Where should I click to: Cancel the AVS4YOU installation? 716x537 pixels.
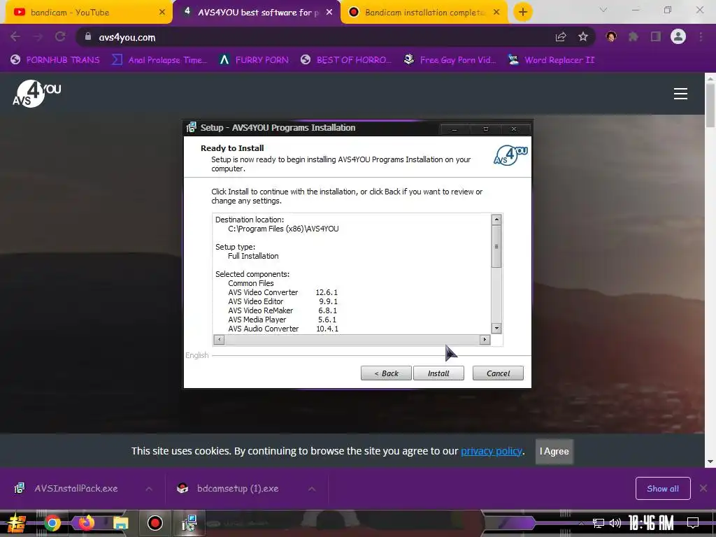pos(498,373)
